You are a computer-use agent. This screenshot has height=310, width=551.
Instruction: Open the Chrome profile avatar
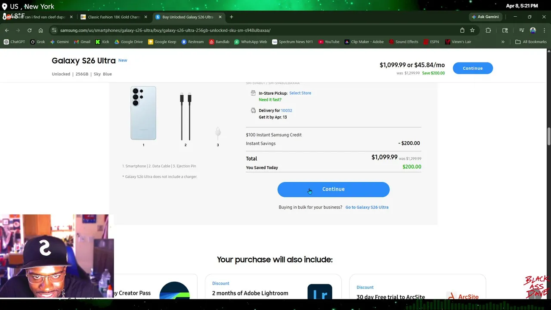533,30
